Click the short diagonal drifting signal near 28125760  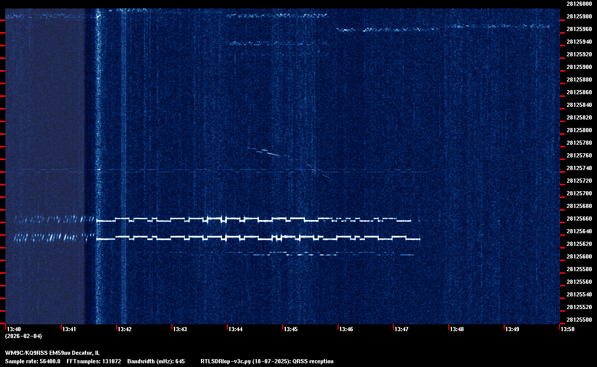[x=269, y=153]
